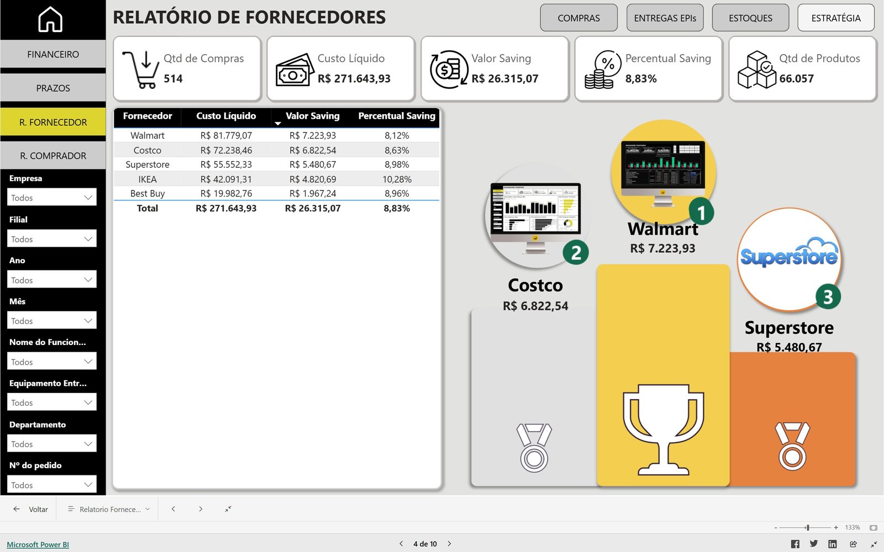Click fit to page icon beside zoom
The height and width of the screenshot is (552, 884).
(x=874, y=528)
